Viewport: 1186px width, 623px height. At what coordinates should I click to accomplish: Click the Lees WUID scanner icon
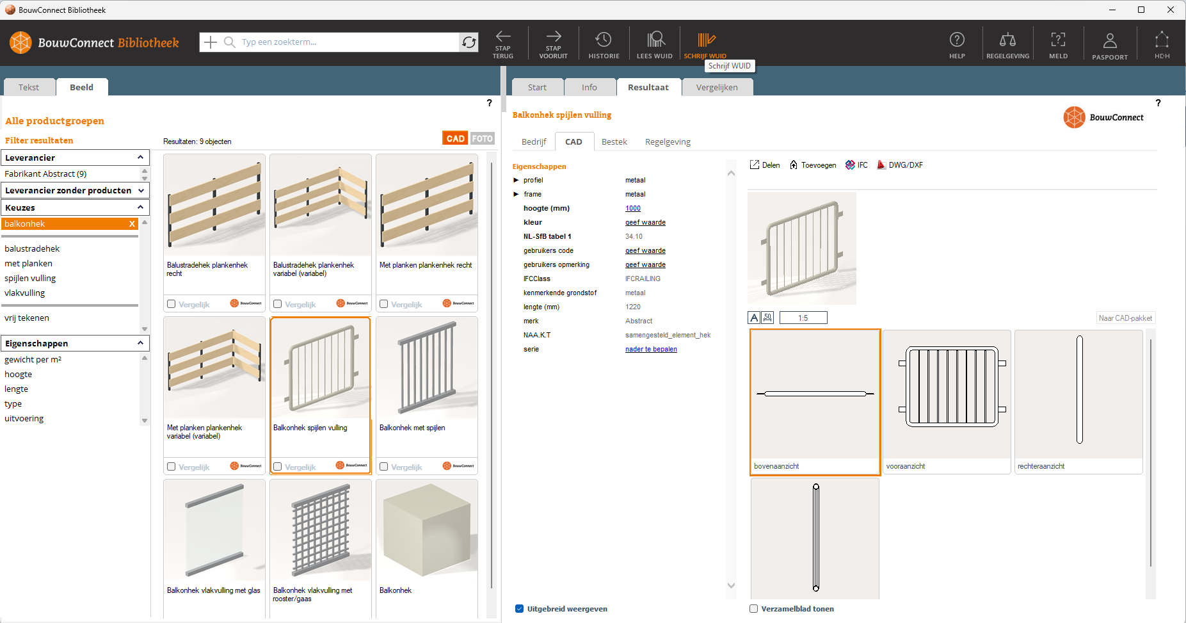(x=655, y=40)
